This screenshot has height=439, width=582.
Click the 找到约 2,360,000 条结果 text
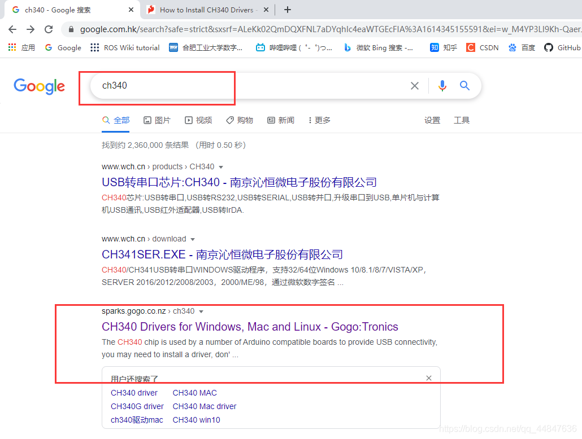pyautogui.click(x=145, y=145)
